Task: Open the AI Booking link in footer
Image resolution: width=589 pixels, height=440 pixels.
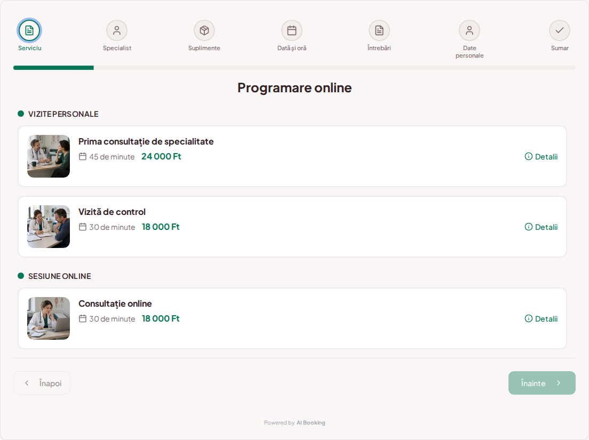Action: (x=311, y=423)
